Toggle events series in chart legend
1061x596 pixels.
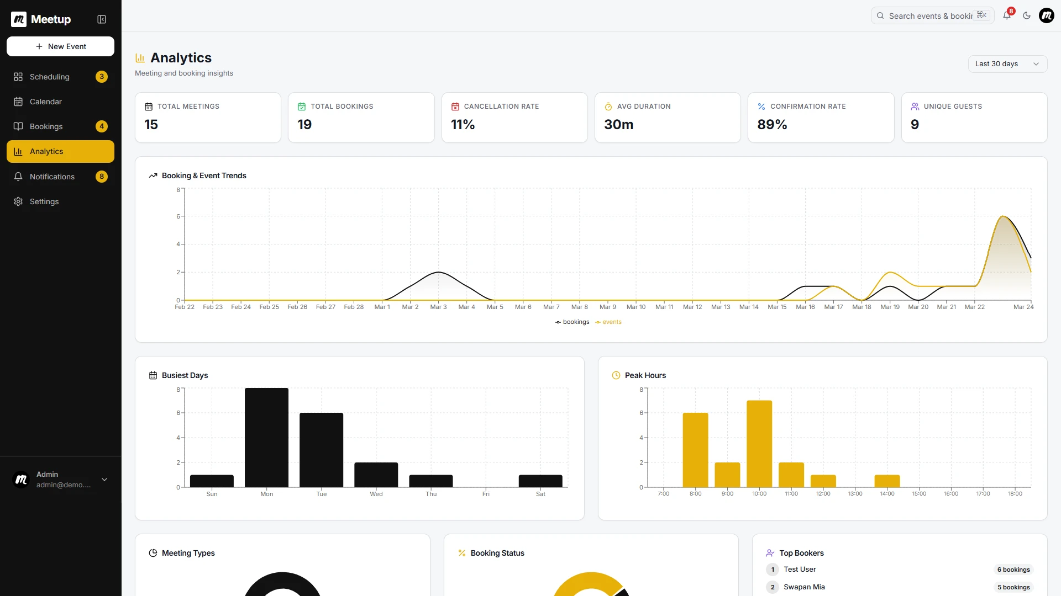tap(608, 322)
